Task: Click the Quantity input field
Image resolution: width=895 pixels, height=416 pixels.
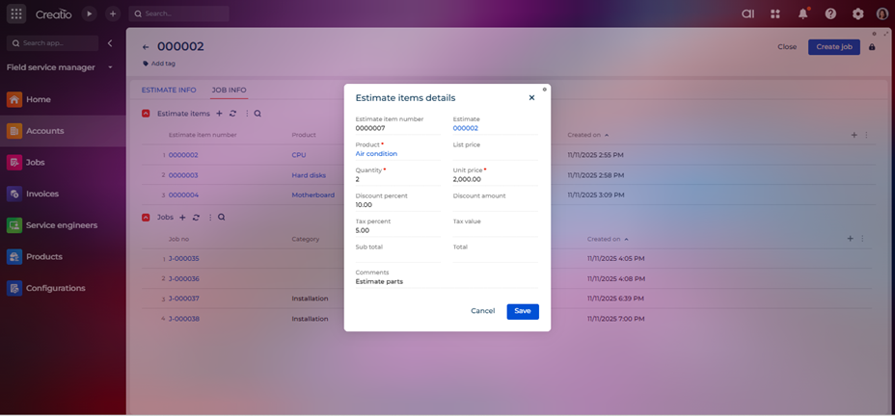Action: (395, 179)
